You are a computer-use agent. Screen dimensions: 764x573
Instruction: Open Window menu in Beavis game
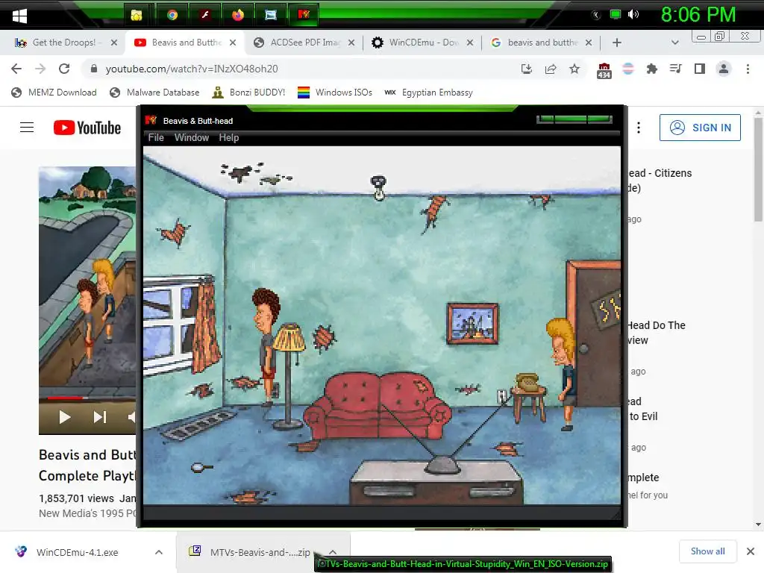click(x=192, y=138)
